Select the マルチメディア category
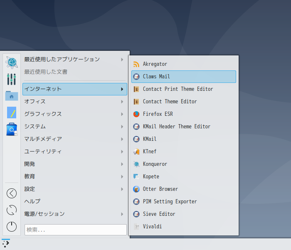 tap(75, 139)
